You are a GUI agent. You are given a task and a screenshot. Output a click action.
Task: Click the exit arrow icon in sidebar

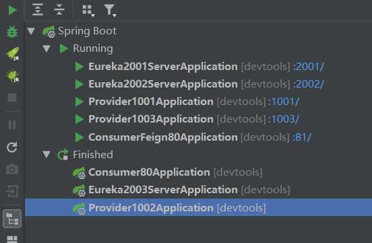12,191
